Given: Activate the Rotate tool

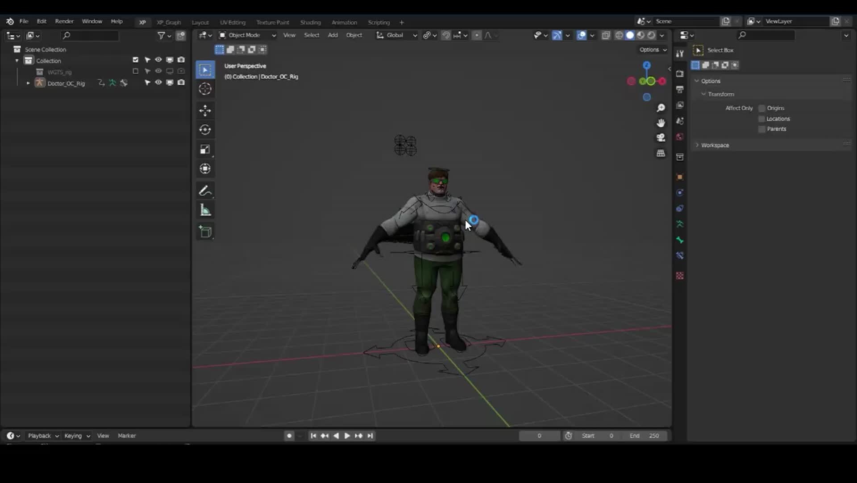Looking at the screenshot, I should coord(205,129).
